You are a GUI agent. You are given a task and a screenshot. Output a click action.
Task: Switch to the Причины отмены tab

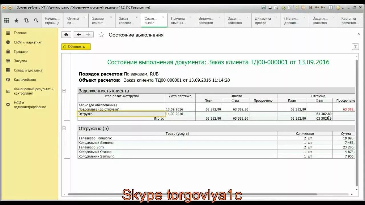click(x=181, y=20)
